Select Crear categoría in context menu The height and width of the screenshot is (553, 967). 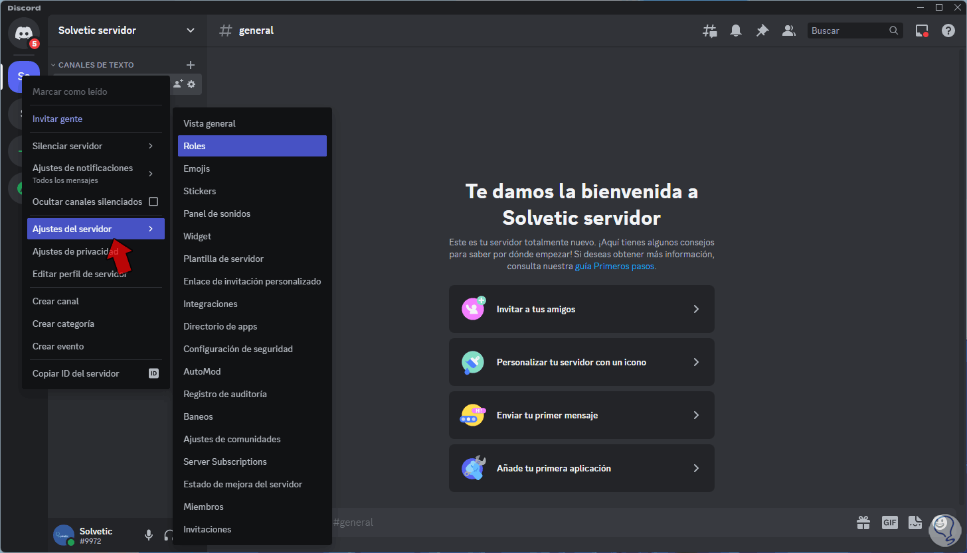tap(96, 324)
